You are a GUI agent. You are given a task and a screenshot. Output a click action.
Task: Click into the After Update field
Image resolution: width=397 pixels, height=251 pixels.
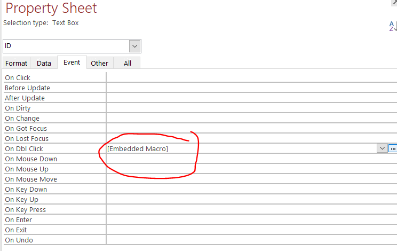[251, 98]
